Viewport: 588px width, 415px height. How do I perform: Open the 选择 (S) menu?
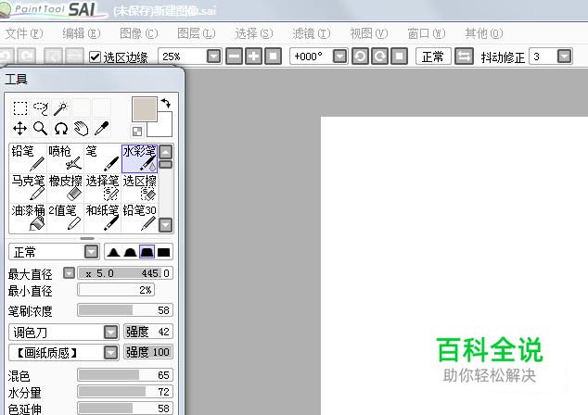click(254, 33)
